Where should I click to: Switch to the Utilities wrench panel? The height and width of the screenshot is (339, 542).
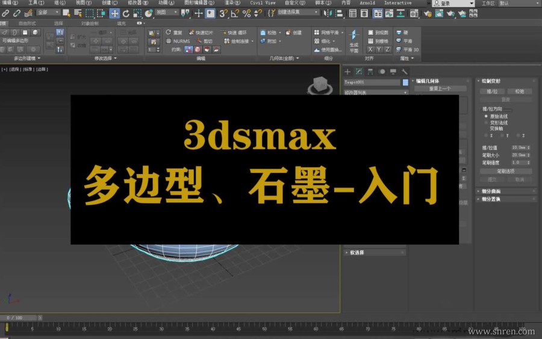tap(405, 72)
